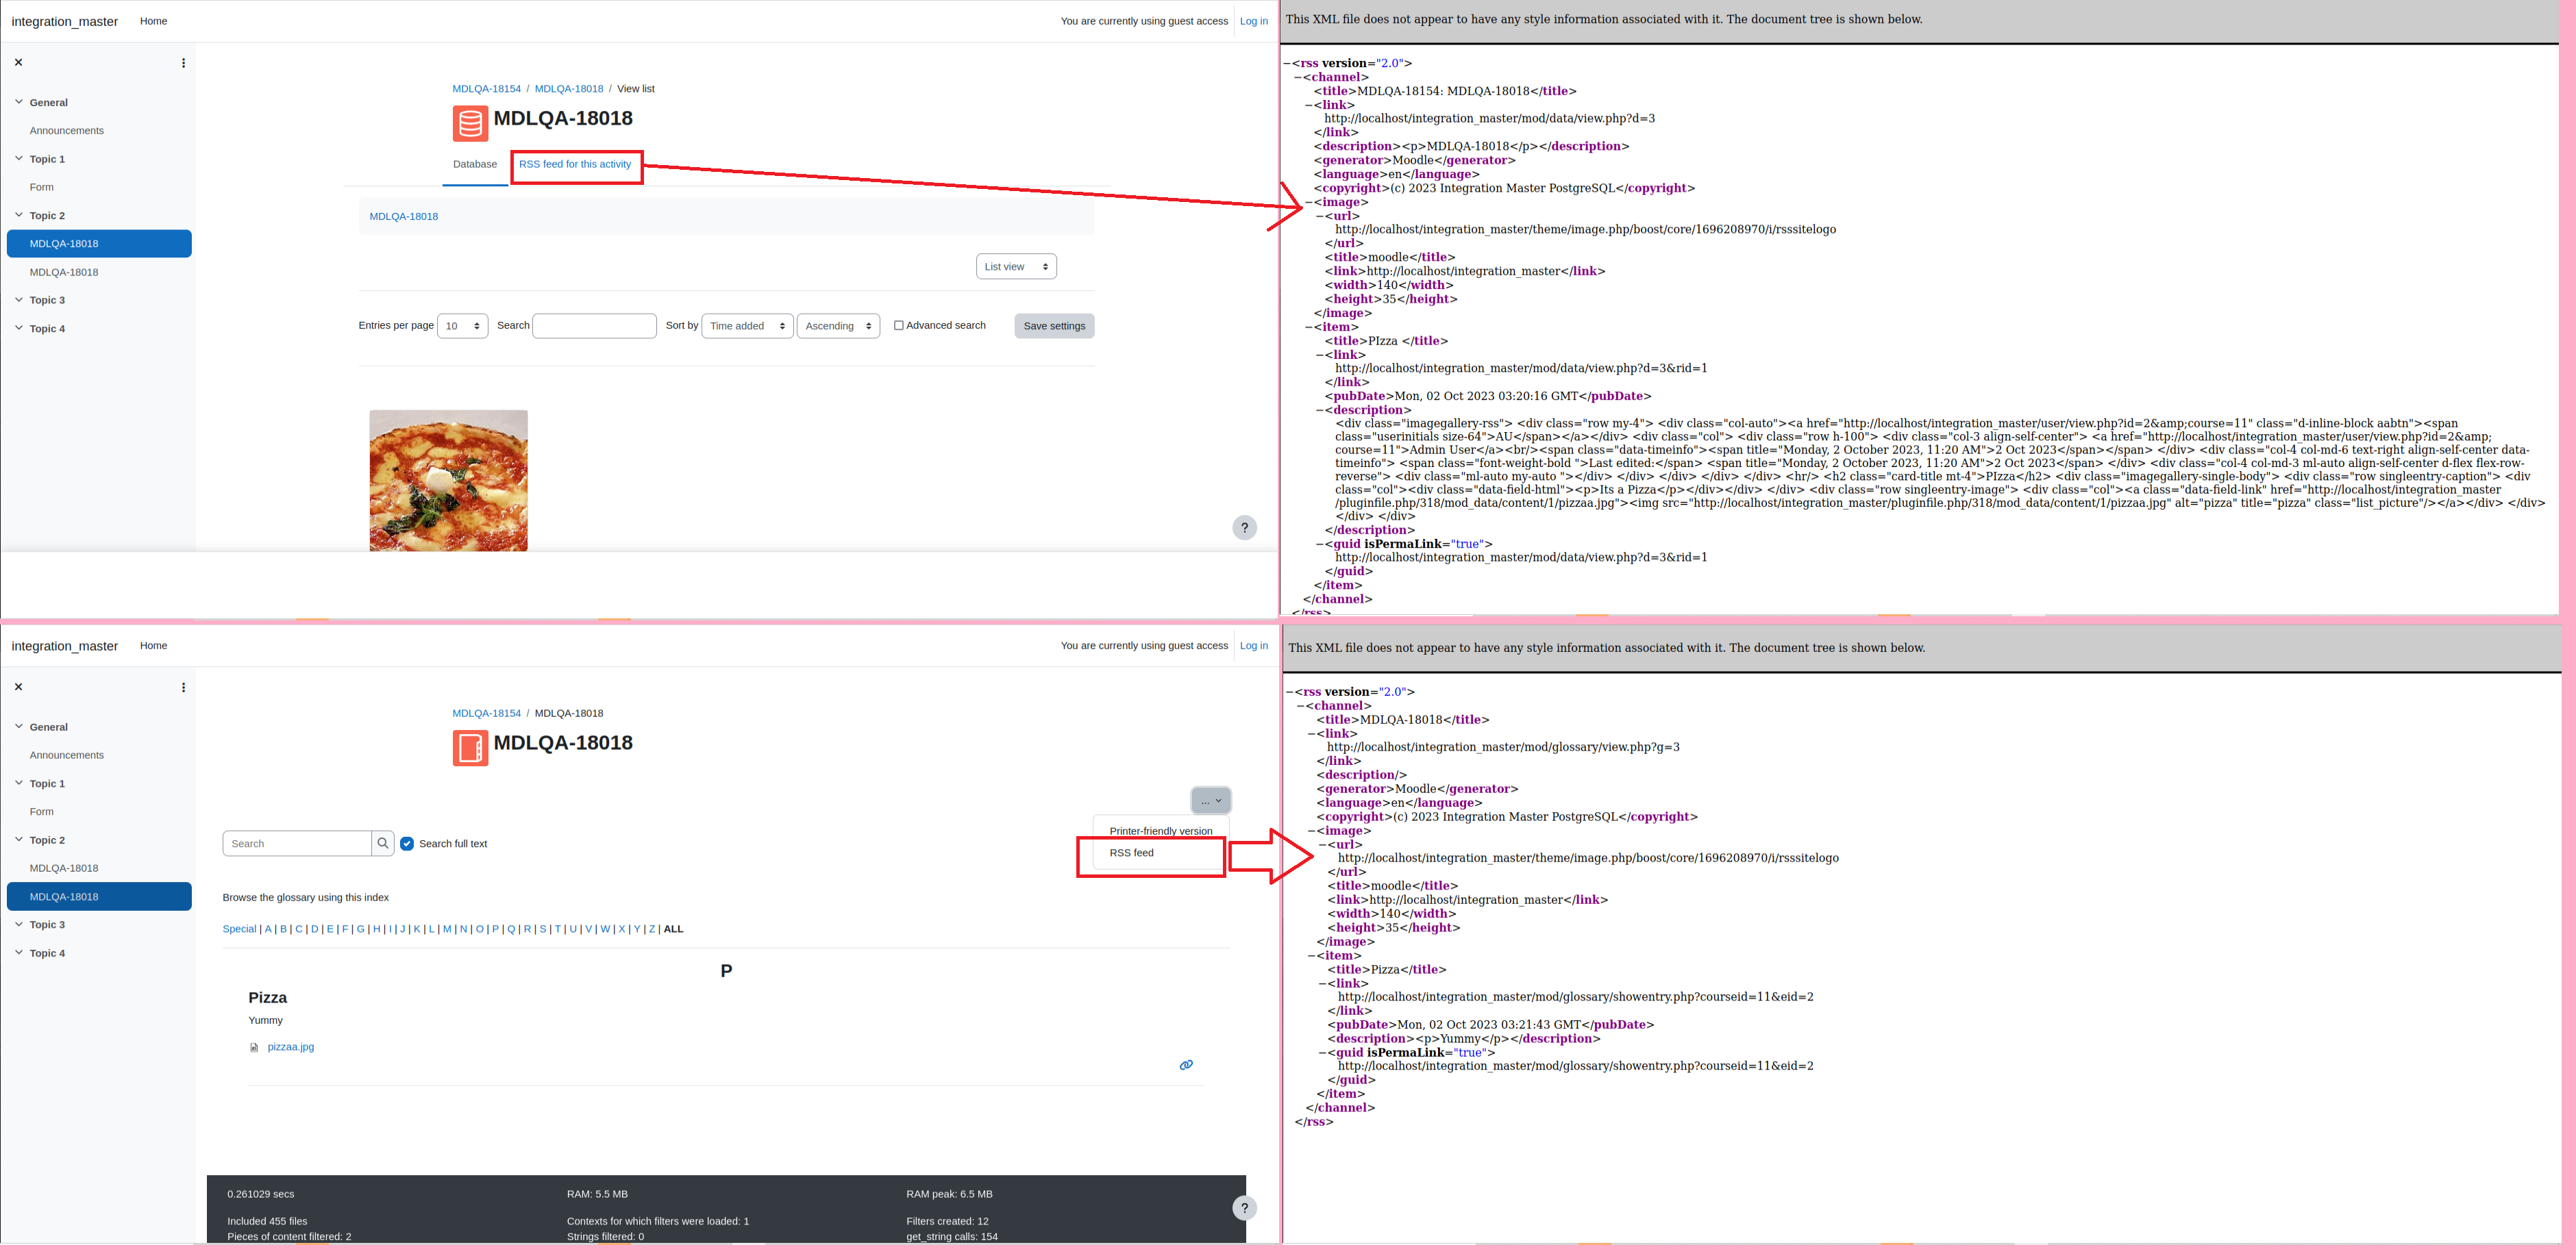Image resolution: width=2576 pixels, height=1260 pixels.
Task: Choose Printer-friendly version menu entry
Action: coord(1160,831)
